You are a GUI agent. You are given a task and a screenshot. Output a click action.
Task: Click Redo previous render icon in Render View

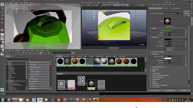point(83,5)
